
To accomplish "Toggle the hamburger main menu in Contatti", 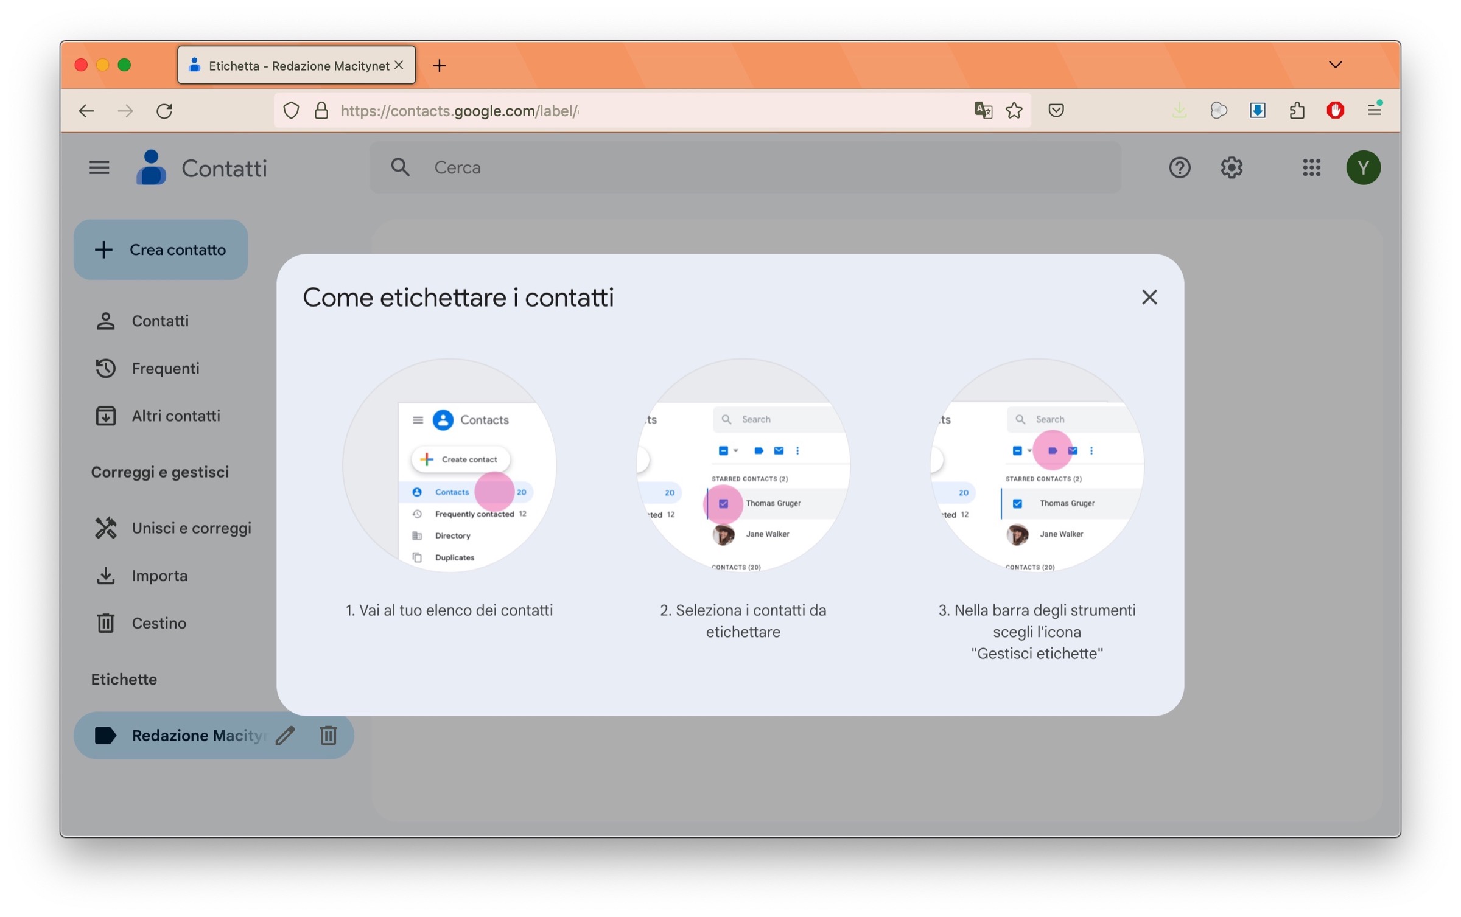I will (99, 167).
